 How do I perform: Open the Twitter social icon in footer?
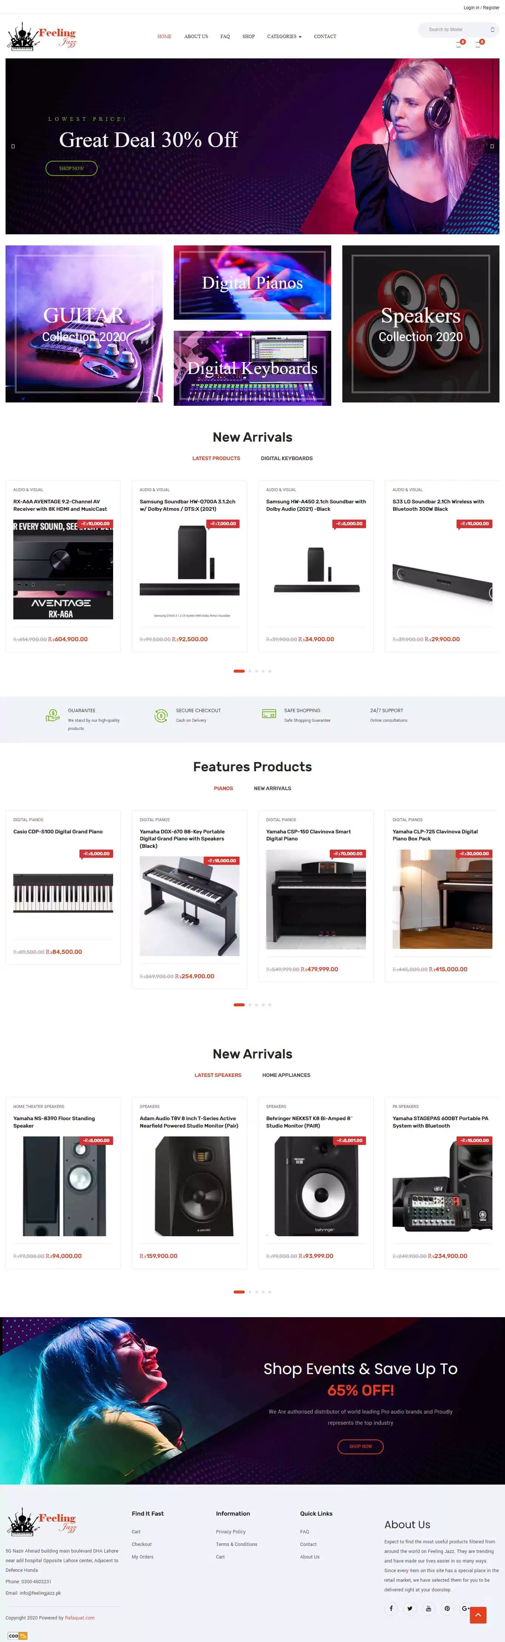click(410, 1608)
